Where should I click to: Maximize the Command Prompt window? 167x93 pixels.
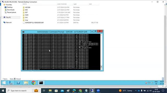[x=96, y=31]
